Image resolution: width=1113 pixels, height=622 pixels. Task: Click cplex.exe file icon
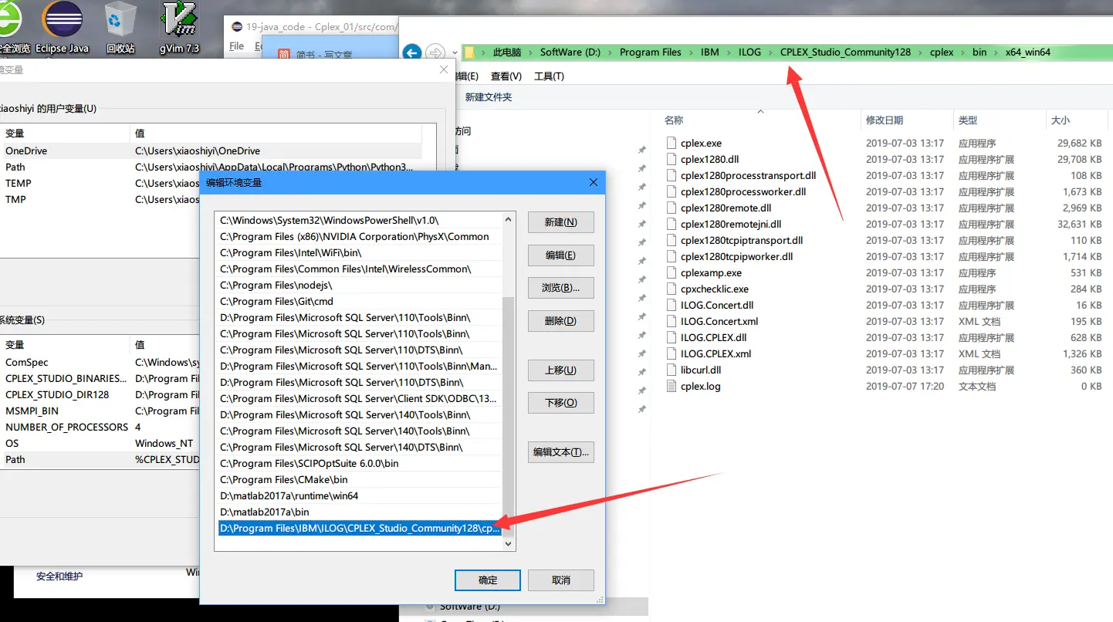672,143
